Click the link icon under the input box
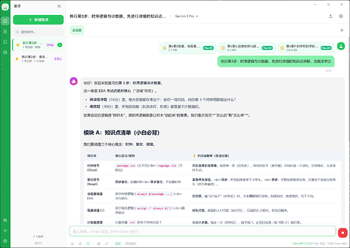Image resolution: width=350 pixels, height=248 pixels. point(106,243)
